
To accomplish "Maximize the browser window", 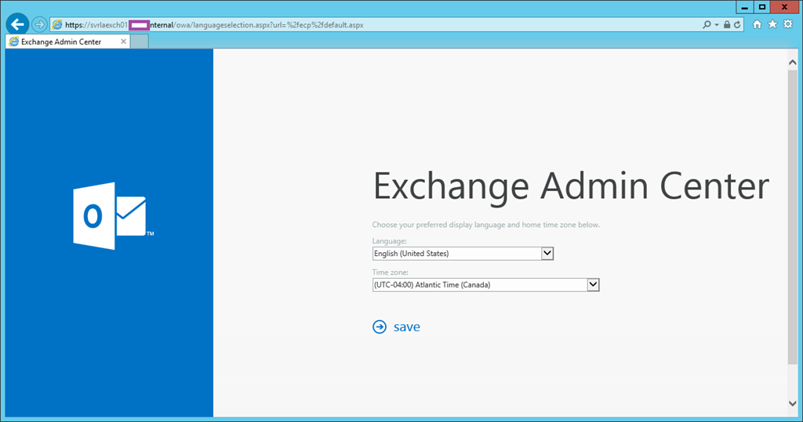I will pyautogui.click(x=762, y=6).
